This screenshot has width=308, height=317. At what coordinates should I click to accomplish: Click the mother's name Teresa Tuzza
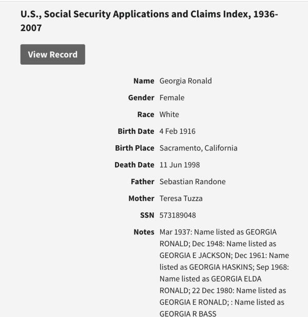[x=181, y=199]
